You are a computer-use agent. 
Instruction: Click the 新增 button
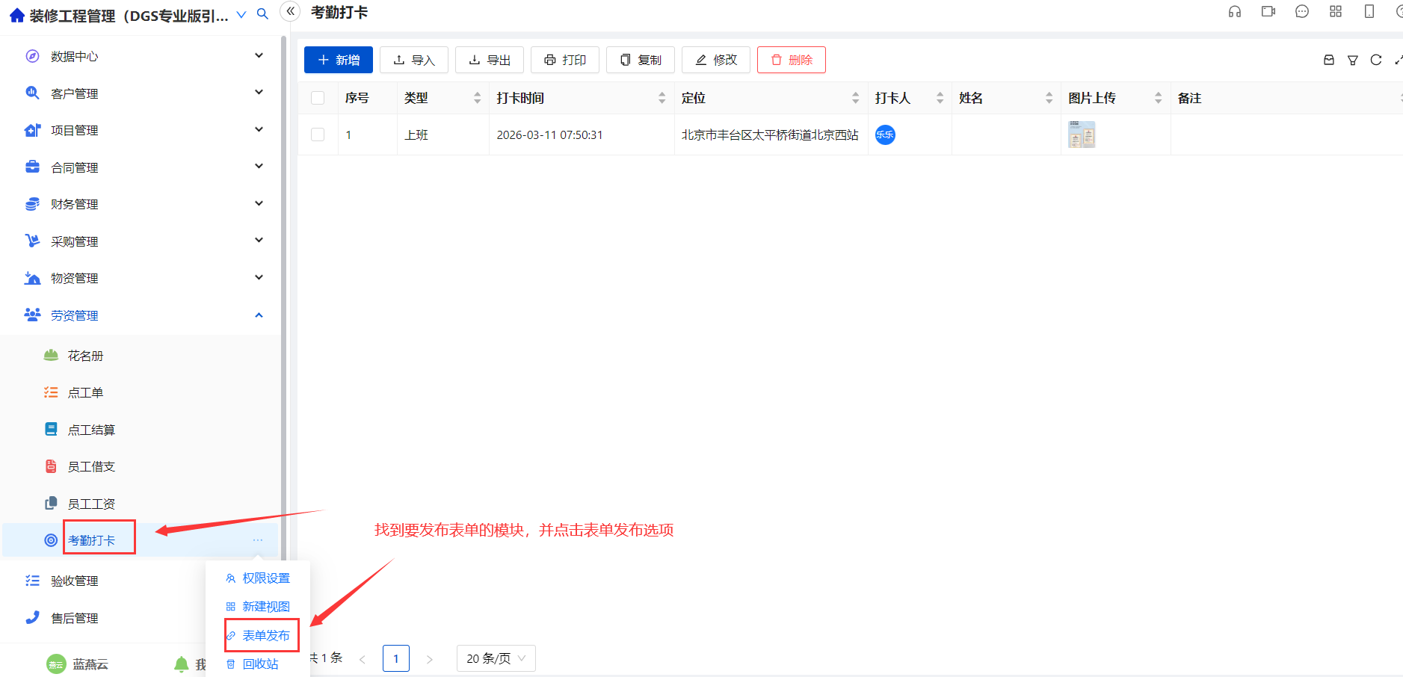pyautogui.click(x=339, y=60)
